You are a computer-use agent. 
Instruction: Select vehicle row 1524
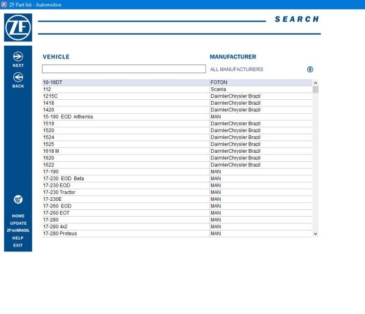[x=177, y=138]
